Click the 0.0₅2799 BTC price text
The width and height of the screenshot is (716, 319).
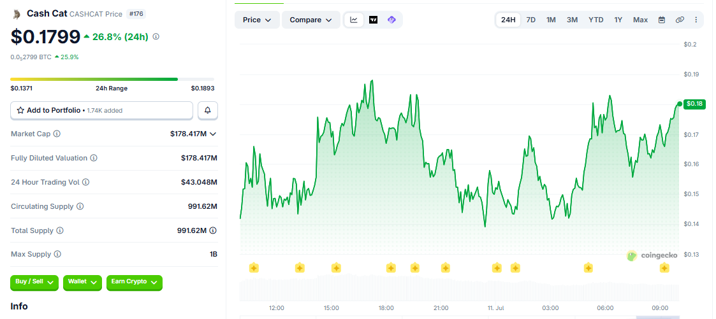(x=31, y=57)
